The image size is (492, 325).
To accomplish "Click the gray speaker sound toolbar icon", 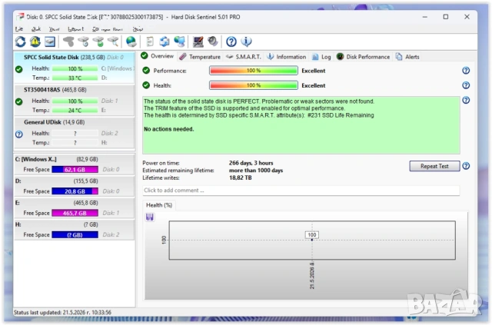I will pyautogui.click(x=213, y=41).
